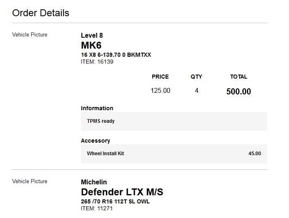Select the second Vehicle Picture placeholder
289x218 pixels.
30,181
